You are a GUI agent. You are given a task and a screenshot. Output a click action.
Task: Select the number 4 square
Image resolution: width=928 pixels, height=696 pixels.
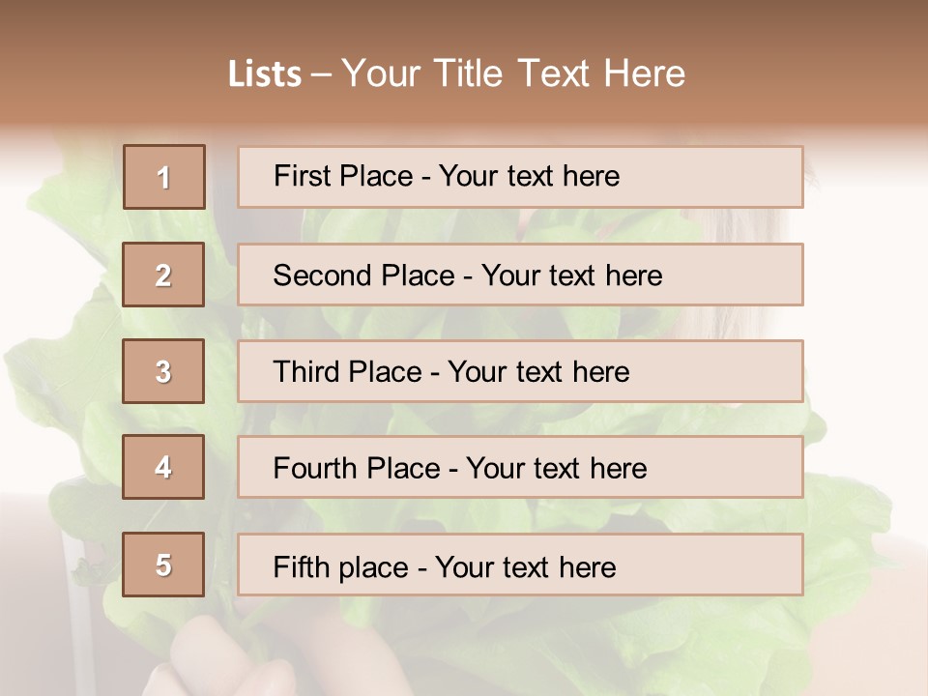click(x=163, y=467)
